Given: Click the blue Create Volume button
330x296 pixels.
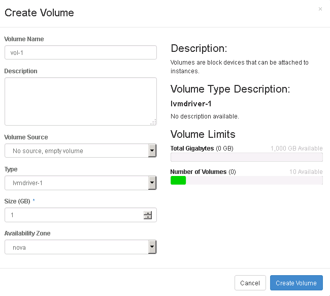Looking at the screenshot, I should pyautogui.click(x=296, y=283).
